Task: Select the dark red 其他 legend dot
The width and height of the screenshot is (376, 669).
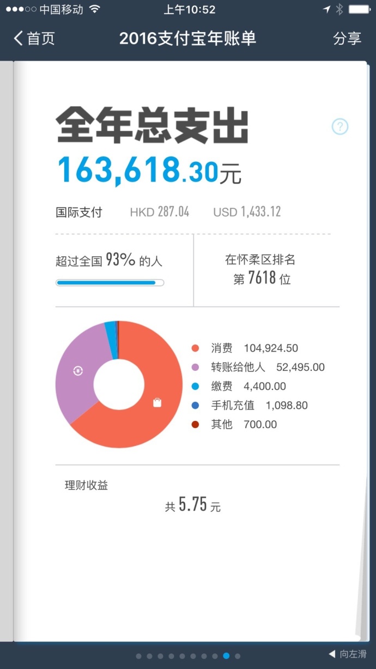Action: pos(195,425)
